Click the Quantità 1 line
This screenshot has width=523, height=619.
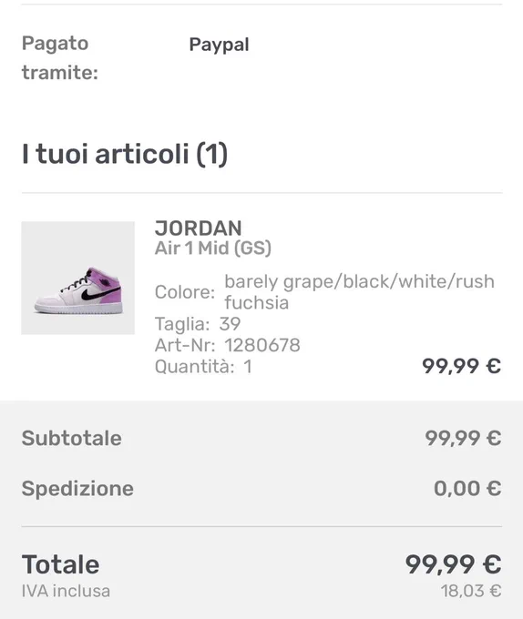203,366
